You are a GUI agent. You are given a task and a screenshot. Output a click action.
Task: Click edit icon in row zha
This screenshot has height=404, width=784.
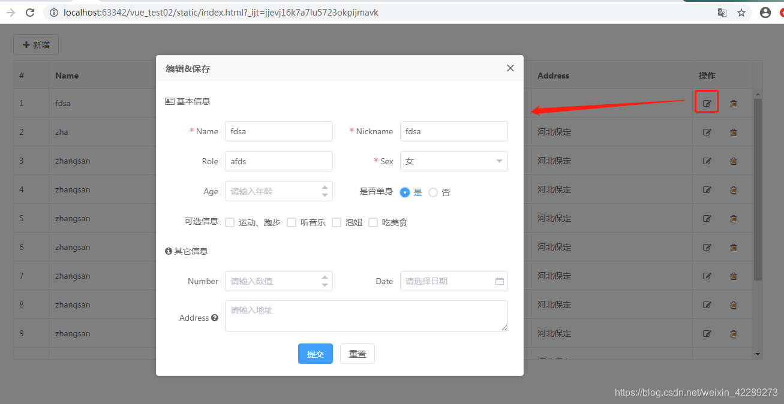tap(707, 132)
